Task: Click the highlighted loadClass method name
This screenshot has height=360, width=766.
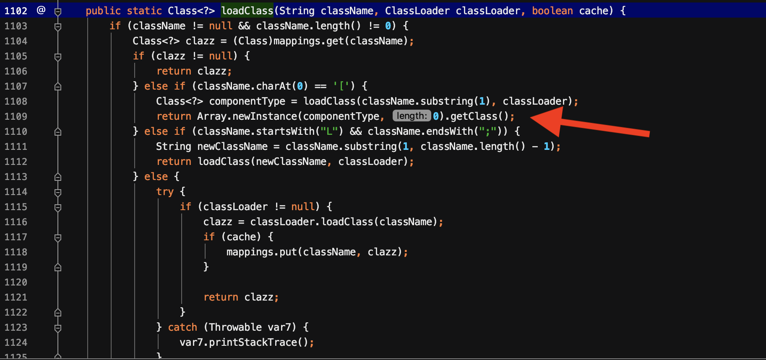Action: (x=247, y=11)
